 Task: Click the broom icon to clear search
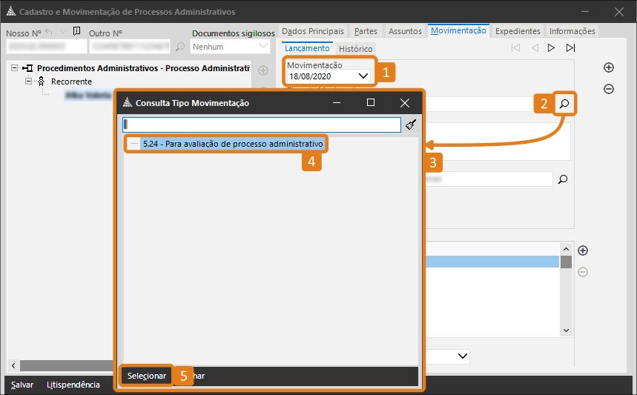click(411, 125)
